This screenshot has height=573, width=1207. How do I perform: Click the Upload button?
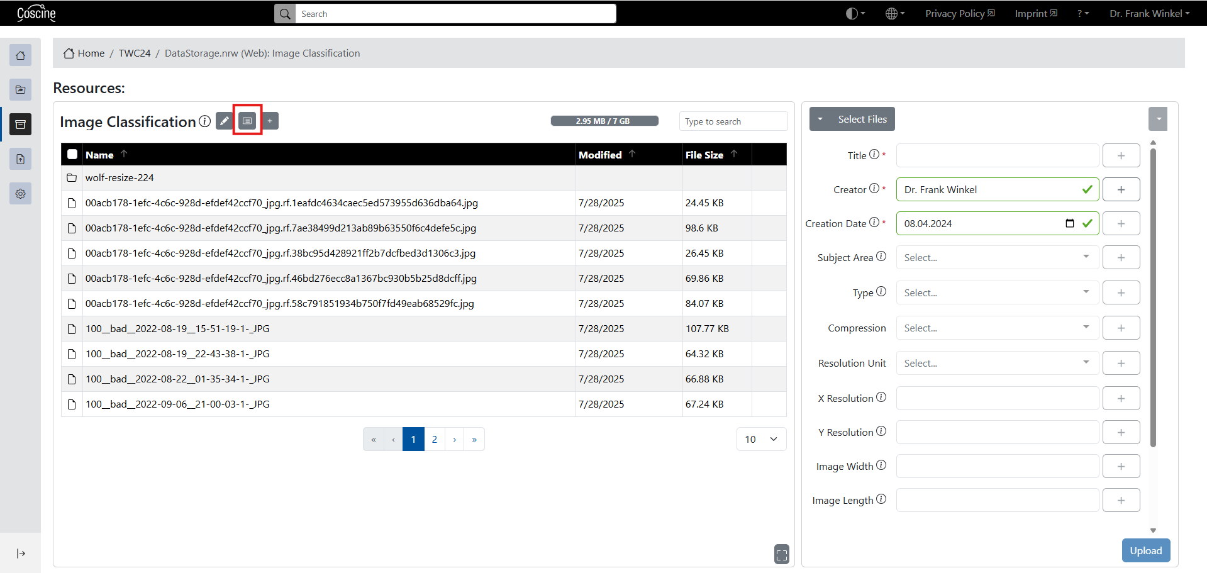1145,550
